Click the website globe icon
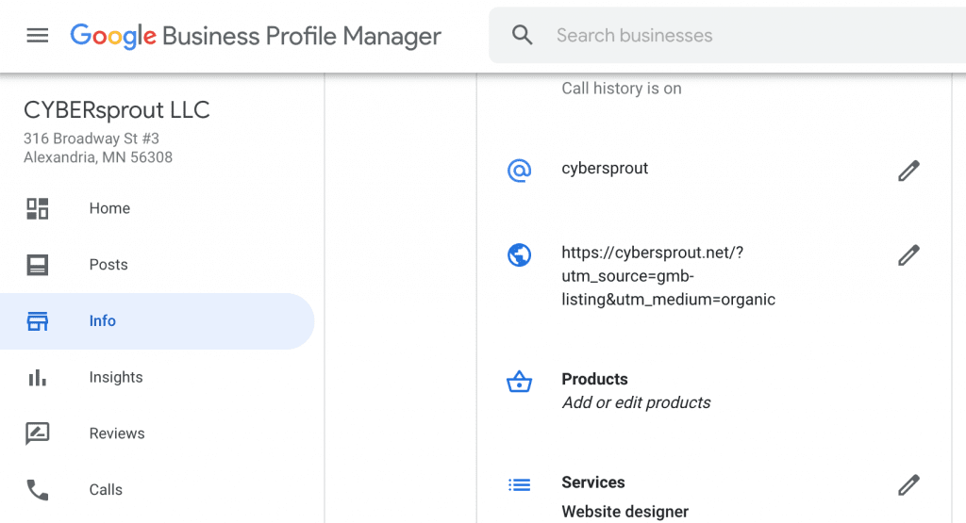The image size is (966, 523). click(x=520, y=254)
